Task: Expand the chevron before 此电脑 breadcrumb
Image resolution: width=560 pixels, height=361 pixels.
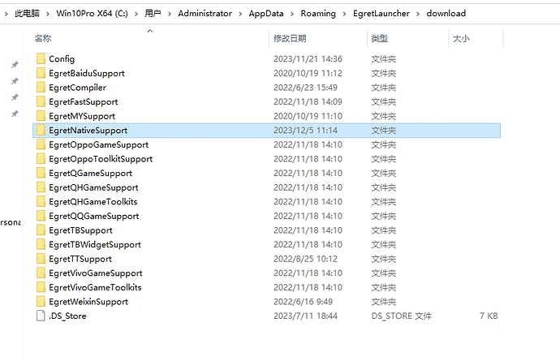Action: [x=6, y=14]
